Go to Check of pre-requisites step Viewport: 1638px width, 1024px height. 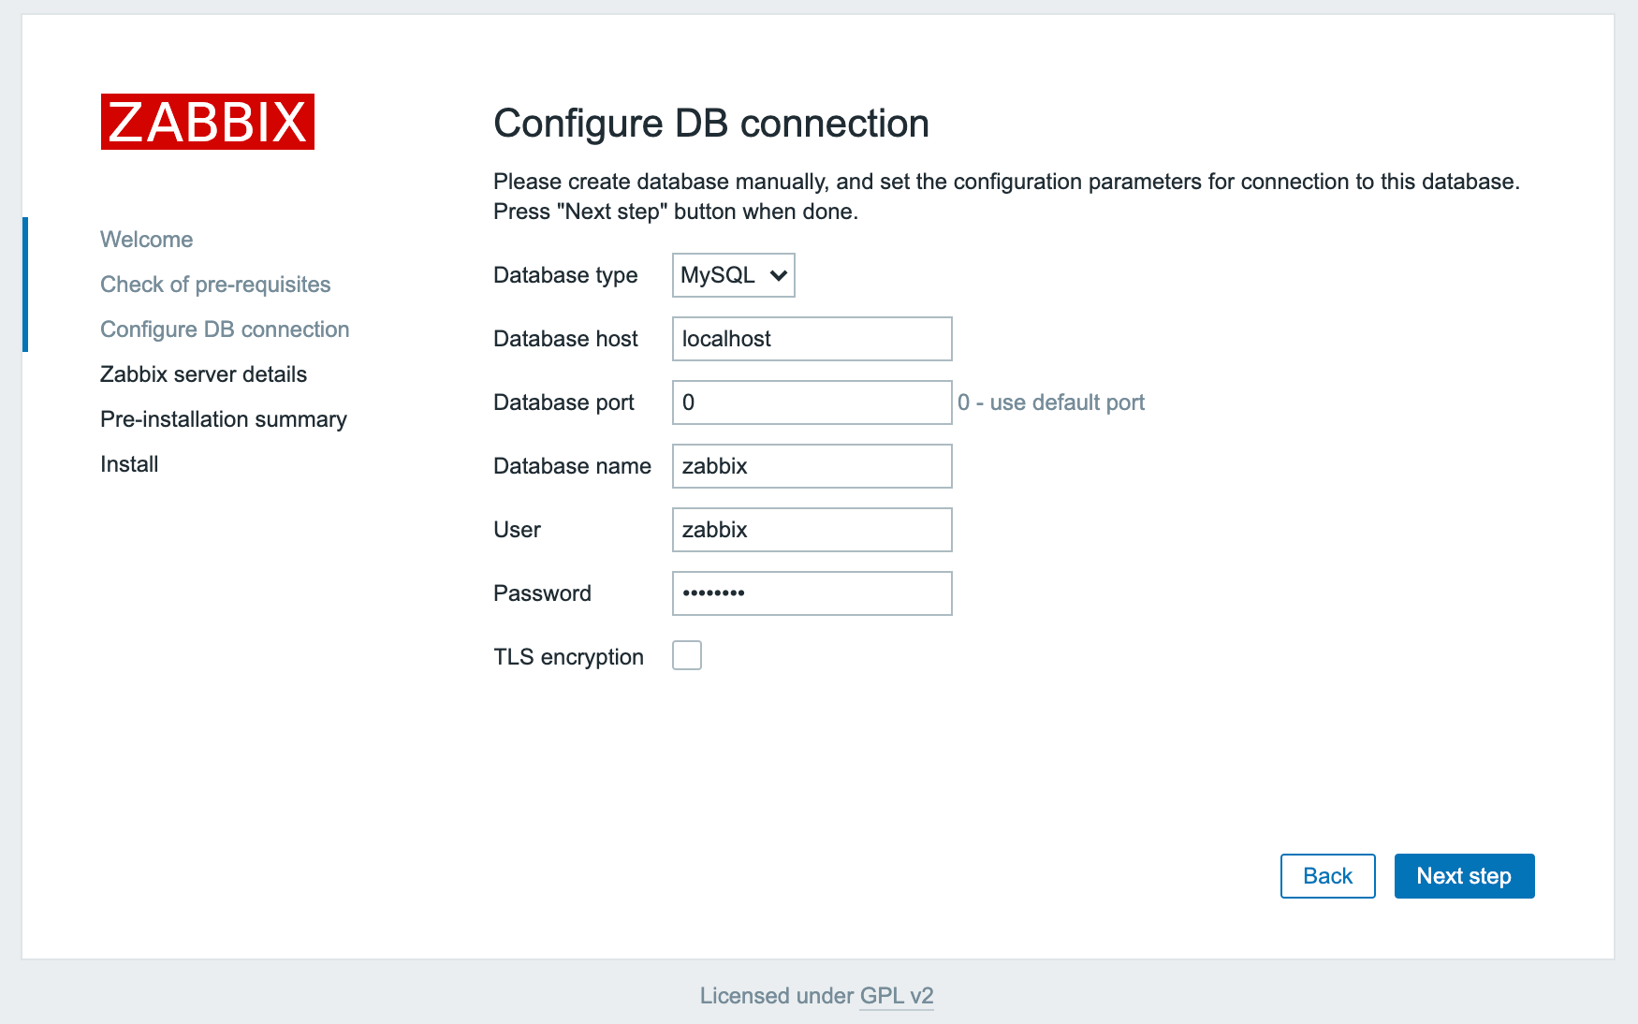215,284
